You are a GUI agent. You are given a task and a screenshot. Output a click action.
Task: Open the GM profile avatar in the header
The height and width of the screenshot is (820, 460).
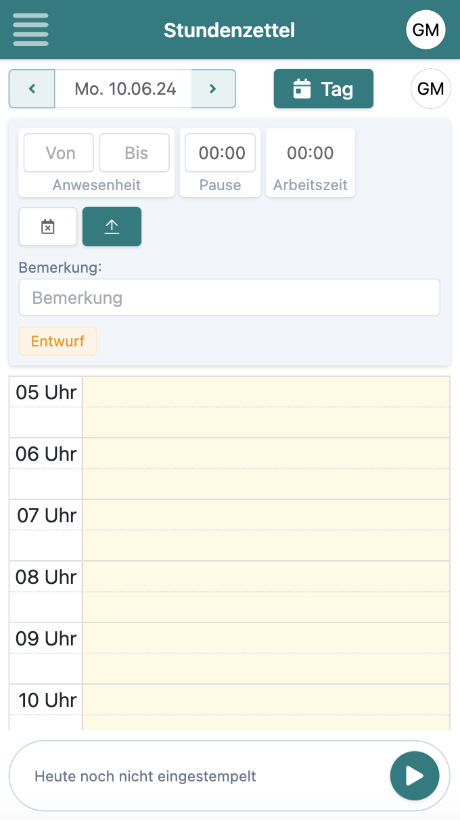point(425,29)
